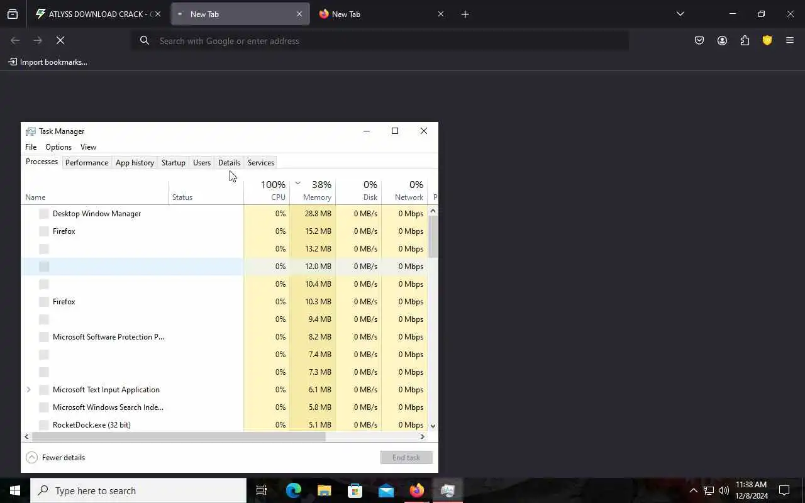
Task: Click the End task button
Action: coord(406,458)
